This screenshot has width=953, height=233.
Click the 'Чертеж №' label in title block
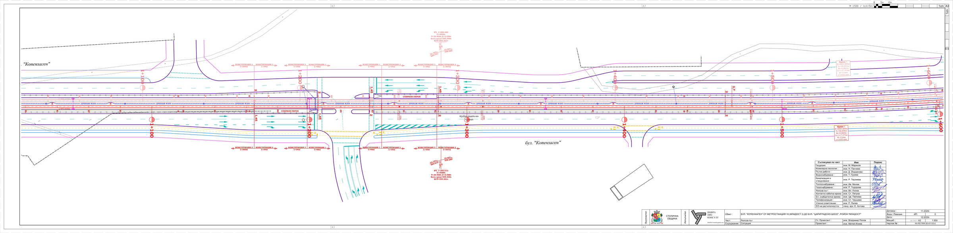click(892, 224)
